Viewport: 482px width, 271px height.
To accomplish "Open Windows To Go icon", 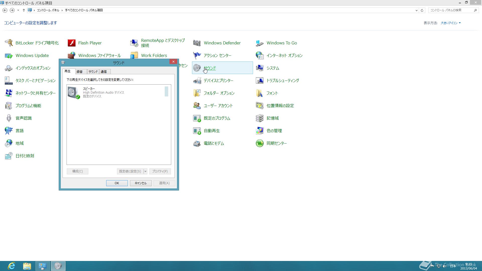I will (260, 43).
